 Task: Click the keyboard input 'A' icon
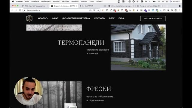[x=142, y=1]
